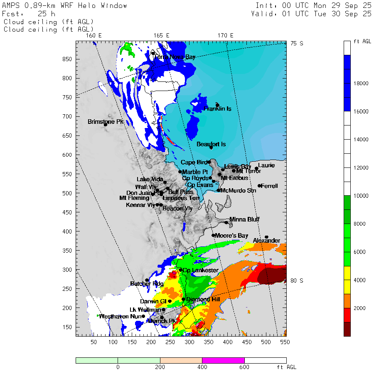Click the Darwin Gl label

click(153, 302)
